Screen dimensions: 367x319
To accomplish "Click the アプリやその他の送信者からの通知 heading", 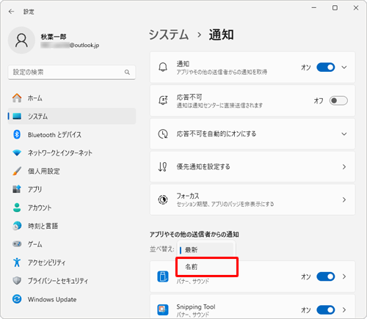I will point(195,235).
